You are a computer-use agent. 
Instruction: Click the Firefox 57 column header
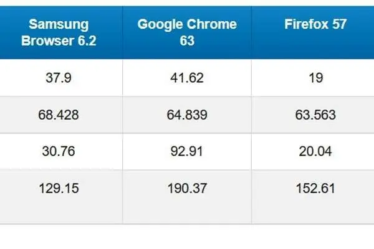(313, 32)
